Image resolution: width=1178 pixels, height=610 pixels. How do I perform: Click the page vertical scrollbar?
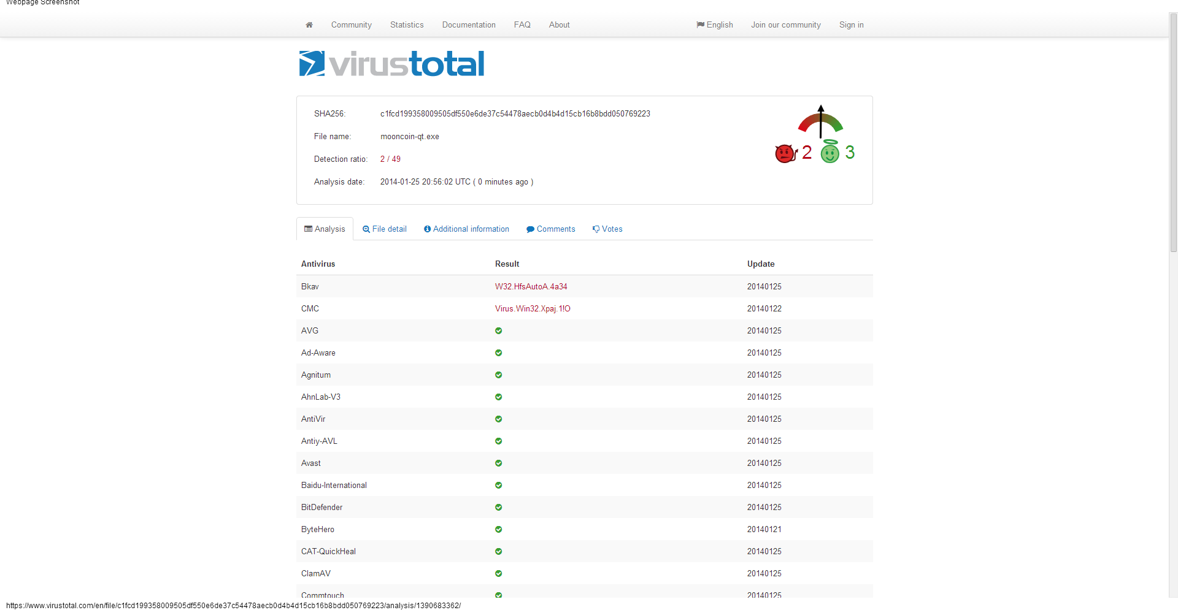pyautogui.click(x=1173, y=132)
